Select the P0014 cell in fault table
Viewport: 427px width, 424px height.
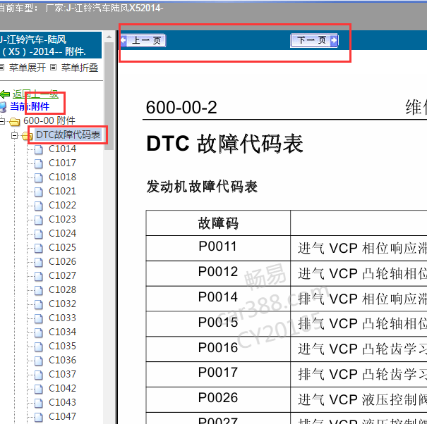(218, 299)
